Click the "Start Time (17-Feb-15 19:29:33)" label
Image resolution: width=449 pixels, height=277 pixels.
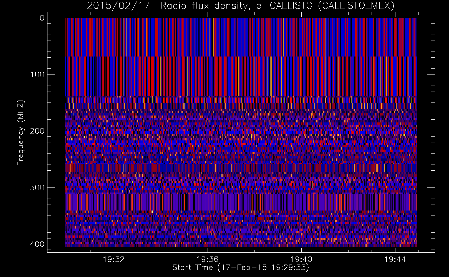pyautogui.click(x=241, y=268)
